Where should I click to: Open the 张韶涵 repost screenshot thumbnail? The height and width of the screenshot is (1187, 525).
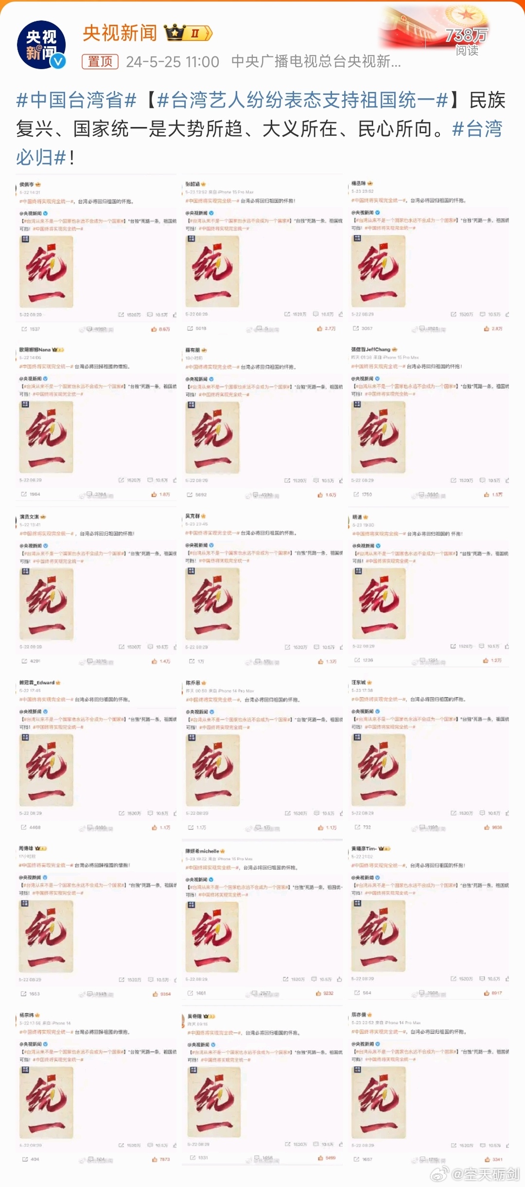pyautogui.click(x=262, y=257)
